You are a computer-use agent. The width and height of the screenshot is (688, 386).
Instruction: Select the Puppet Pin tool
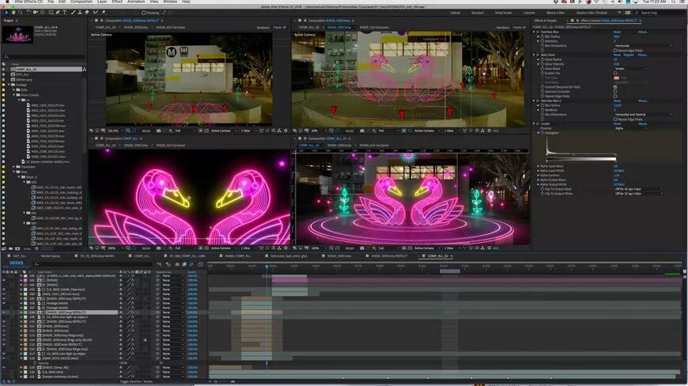pos(104,13)
